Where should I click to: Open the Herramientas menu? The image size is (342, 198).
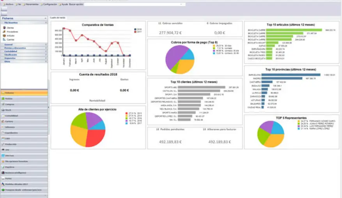pos(32,4)
